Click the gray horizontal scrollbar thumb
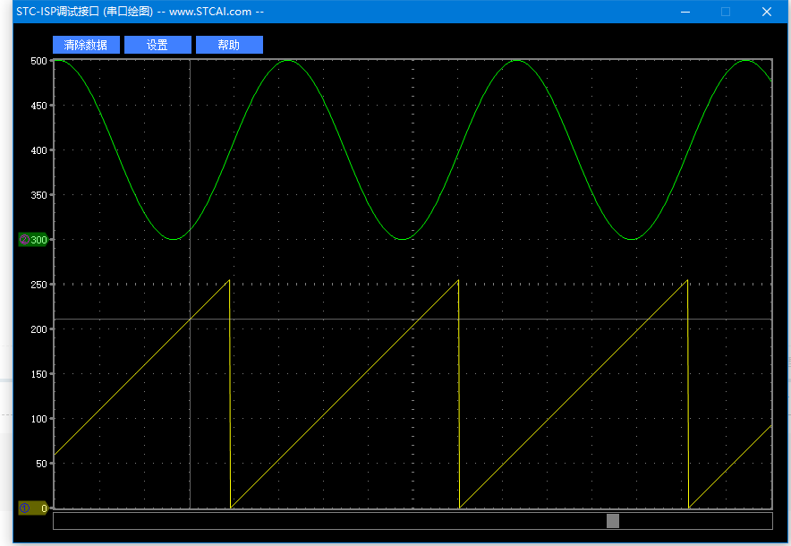The height and width of the screenshot is (546, 791). pos(612,521)
